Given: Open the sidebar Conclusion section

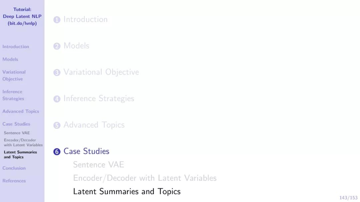Looking at the screenshot, I should coord(14,168).
